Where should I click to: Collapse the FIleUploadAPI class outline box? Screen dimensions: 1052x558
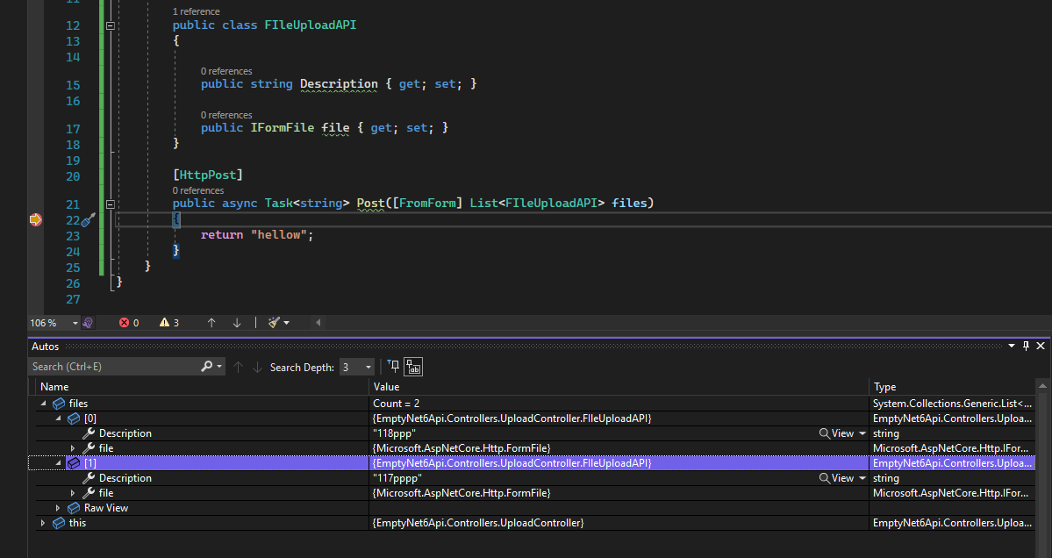pos(110,25)
